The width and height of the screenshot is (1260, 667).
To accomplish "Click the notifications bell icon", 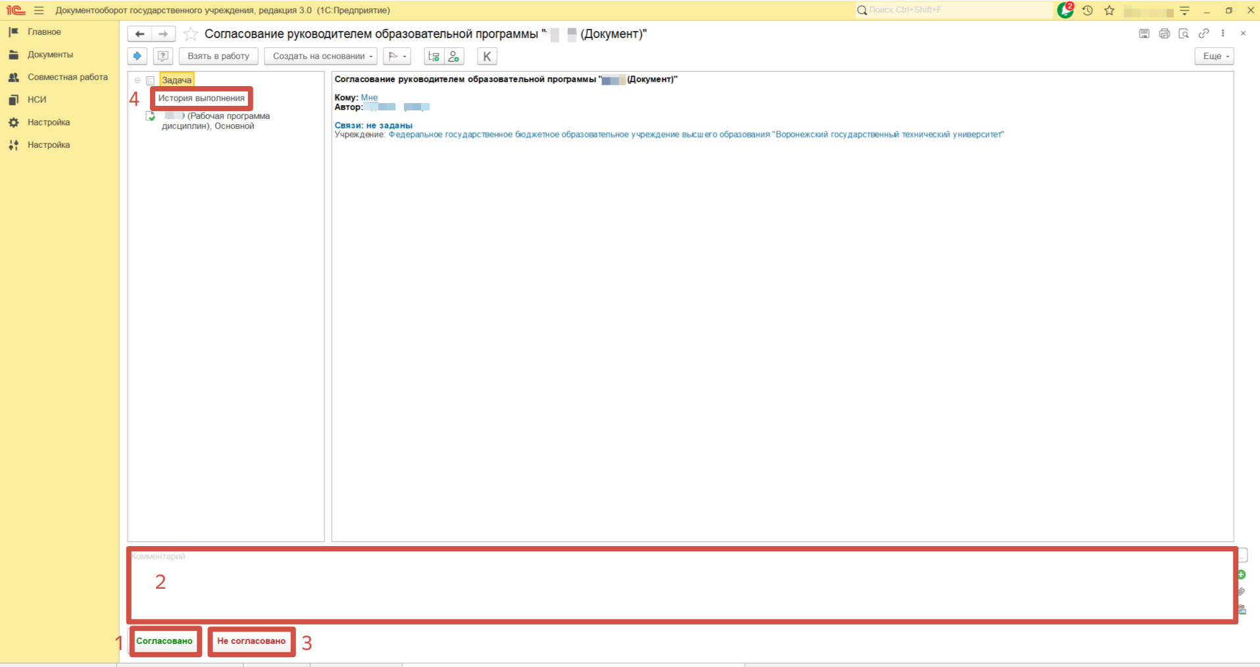I will pos(1065,11).
